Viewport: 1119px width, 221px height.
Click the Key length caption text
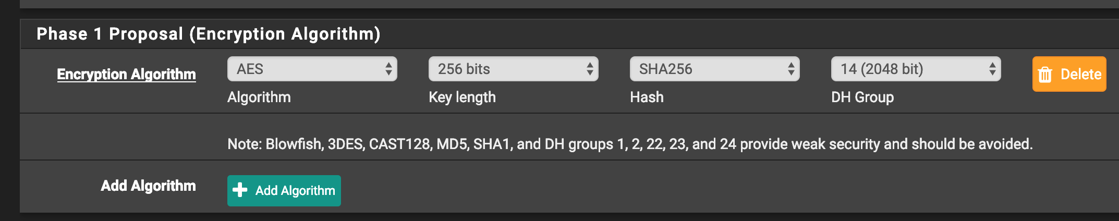point(462,97)
